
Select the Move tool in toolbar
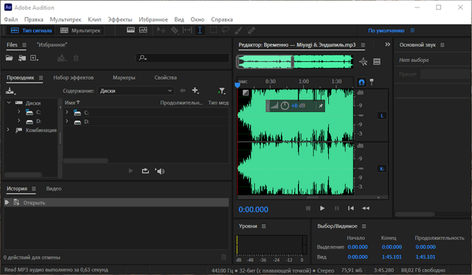161,30
